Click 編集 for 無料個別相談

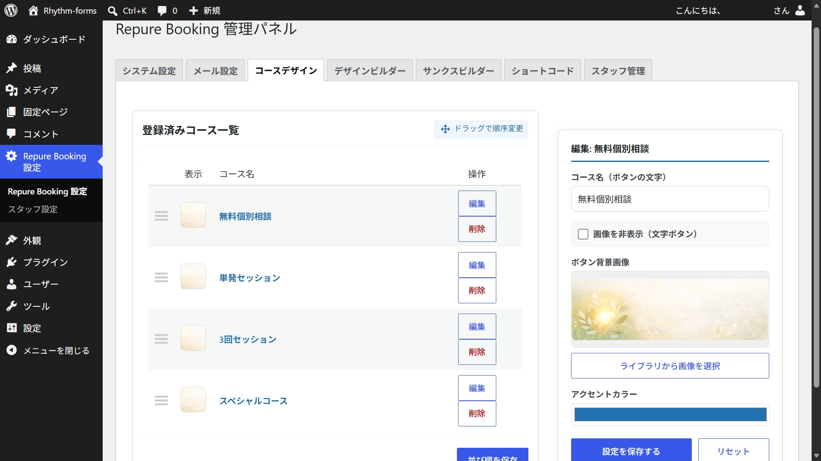click(x=477, y=203)
